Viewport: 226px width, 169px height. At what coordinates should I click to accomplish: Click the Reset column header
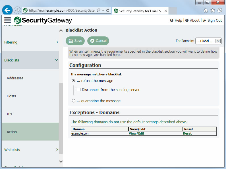[200, 129]
